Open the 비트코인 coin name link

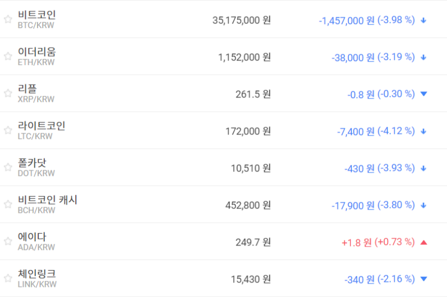coord(37,15)
